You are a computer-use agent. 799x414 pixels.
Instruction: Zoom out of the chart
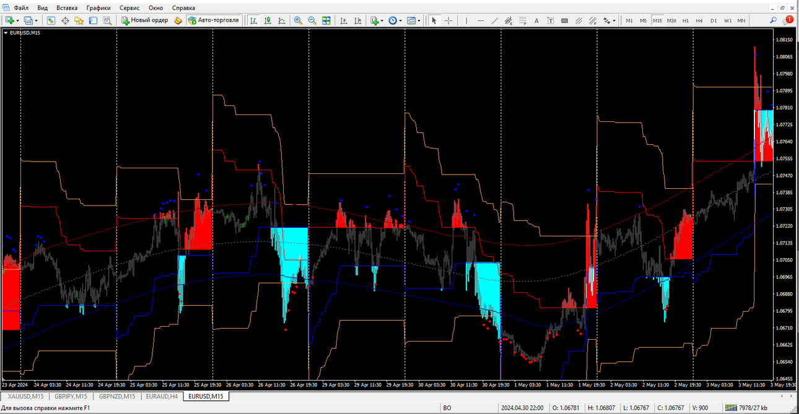click(x=312, y=20)
